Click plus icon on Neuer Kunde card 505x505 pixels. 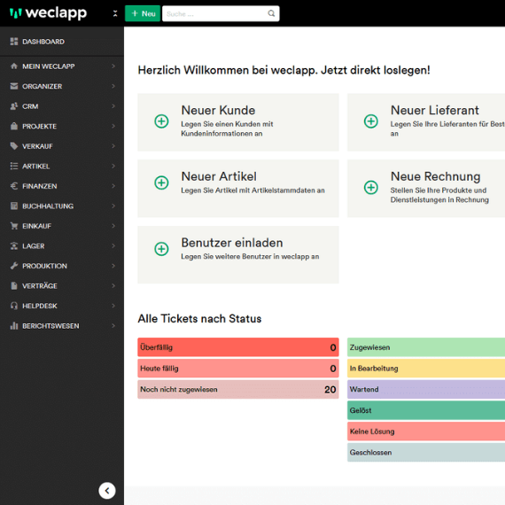tap(161, 121)
